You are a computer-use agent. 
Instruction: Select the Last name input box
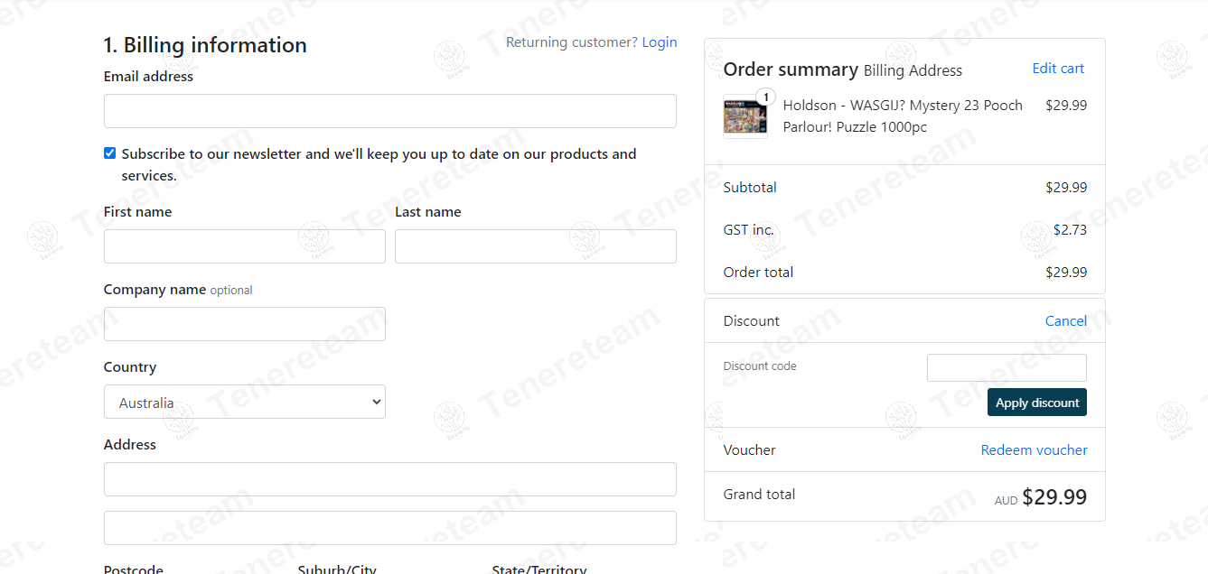(x=536, y=246)
